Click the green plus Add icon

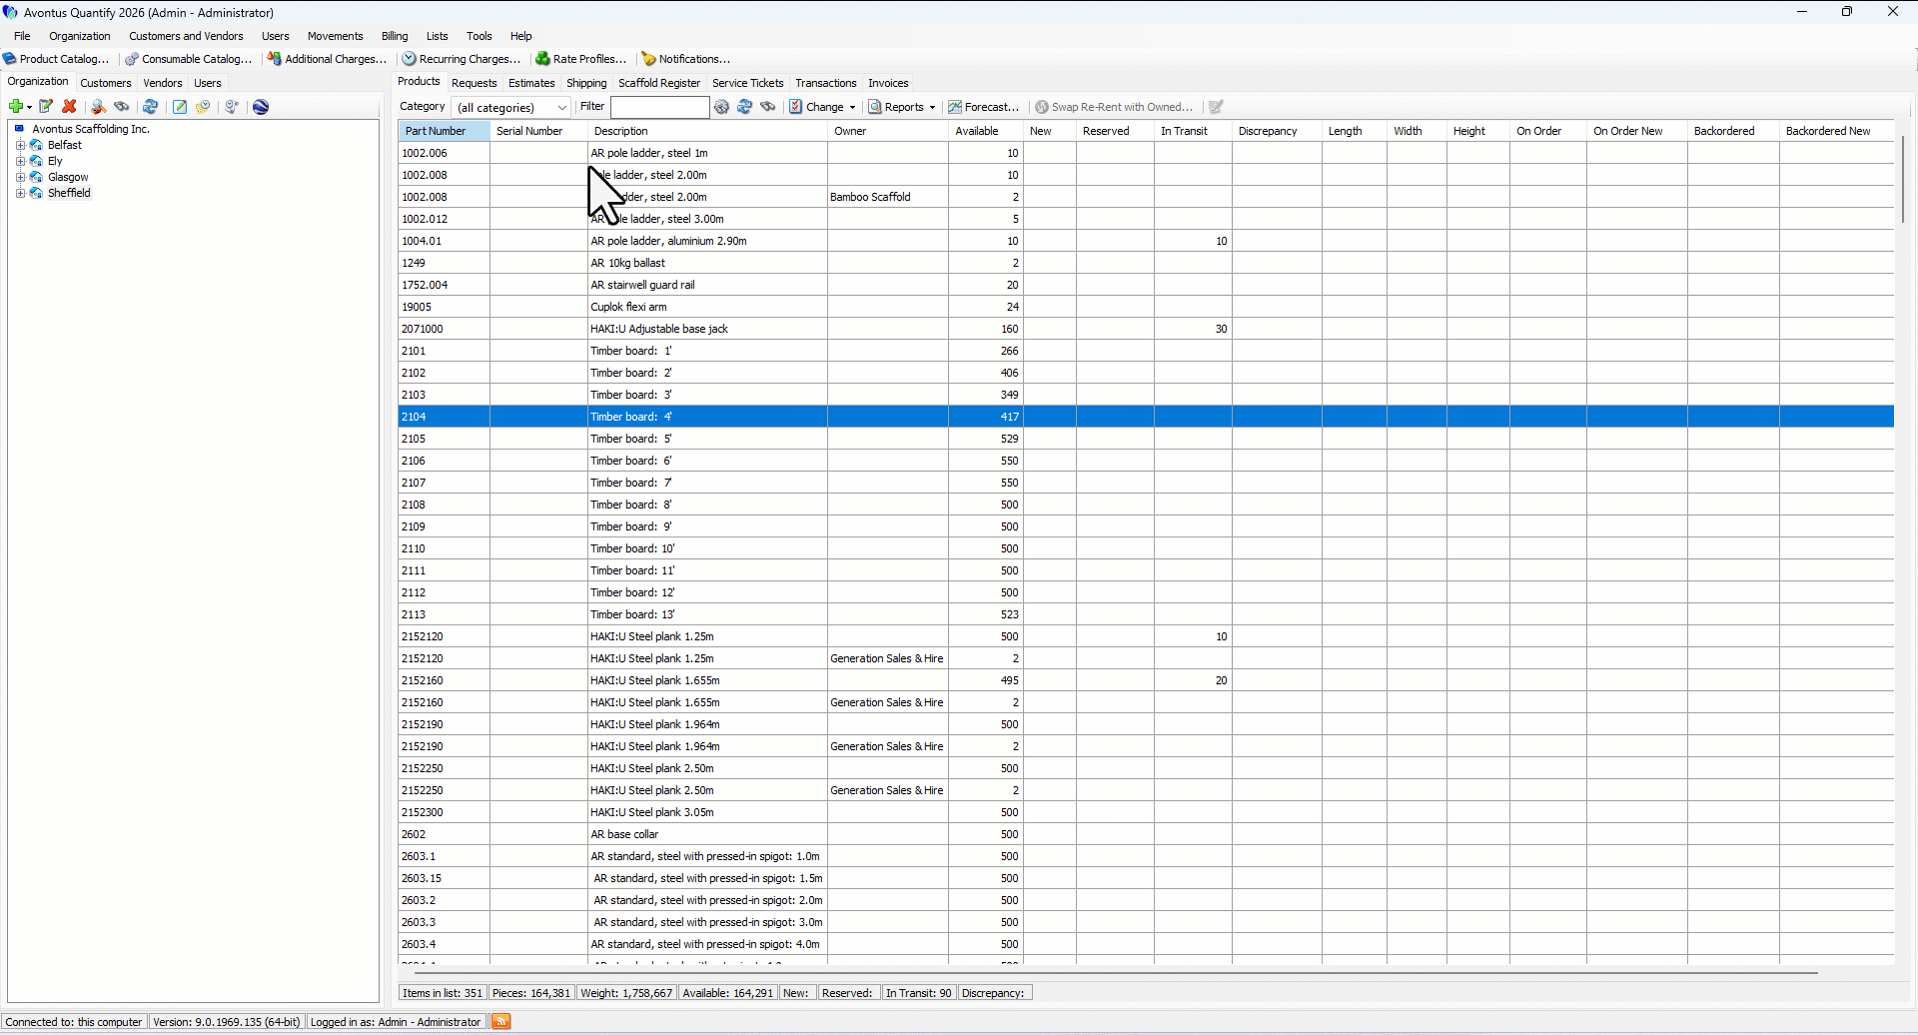pyautogui.click(x=15, y=107)
